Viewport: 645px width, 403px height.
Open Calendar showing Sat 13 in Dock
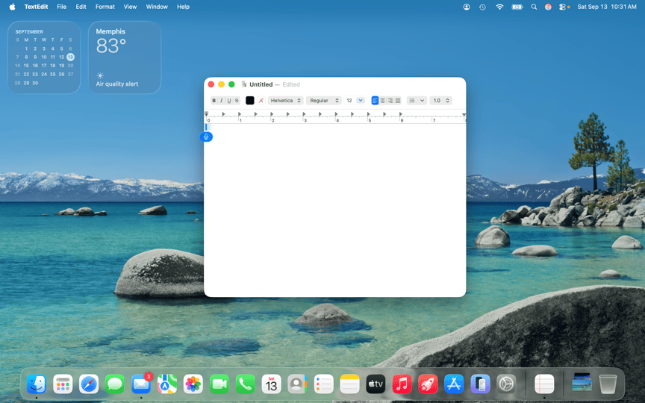pos(272,384)
